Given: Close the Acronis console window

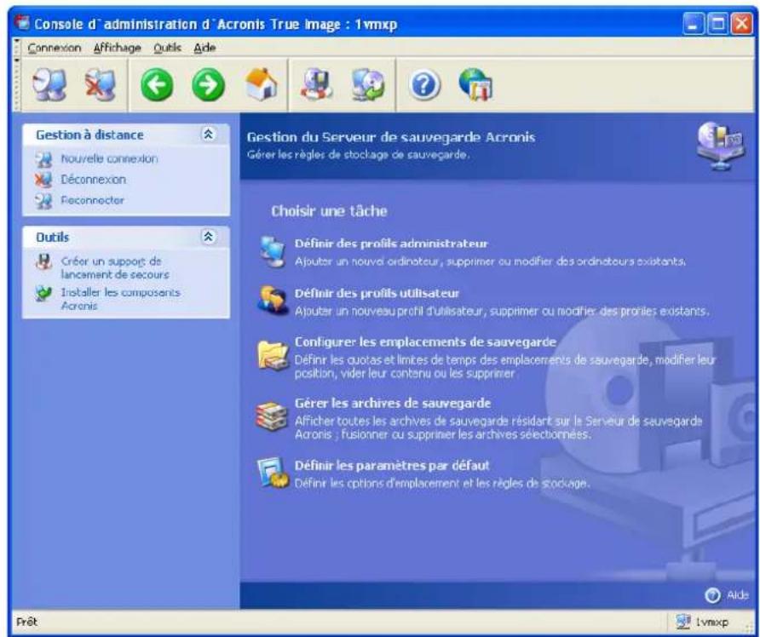Looking at the screenshot, I should (741, 24).
